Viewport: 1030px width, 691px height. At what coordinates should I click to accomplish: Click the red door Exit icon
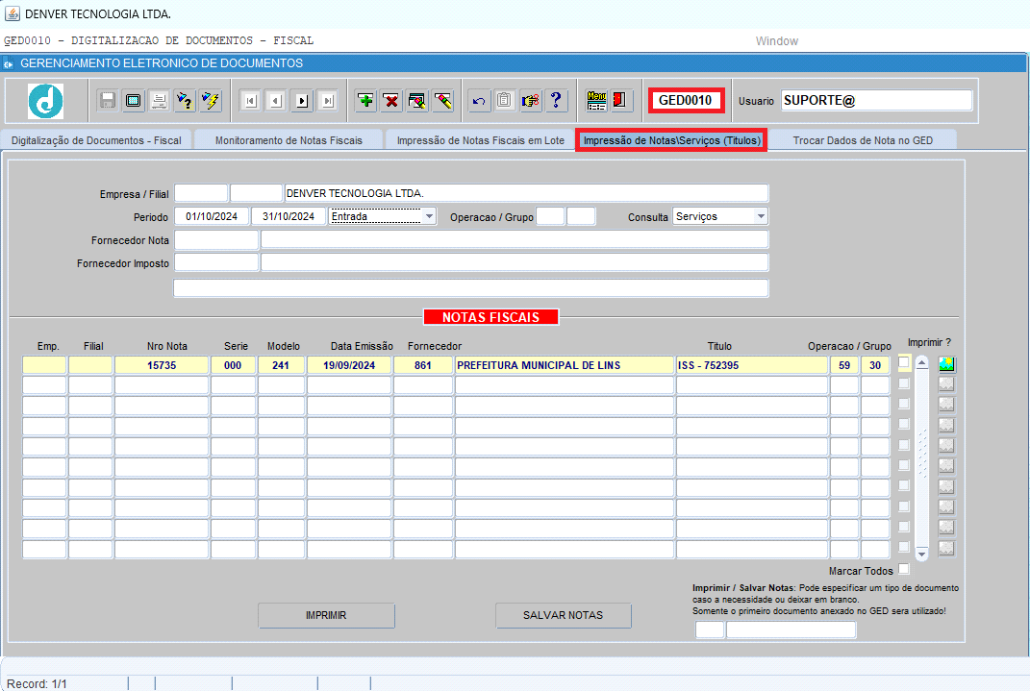click(x=620, y=100)
